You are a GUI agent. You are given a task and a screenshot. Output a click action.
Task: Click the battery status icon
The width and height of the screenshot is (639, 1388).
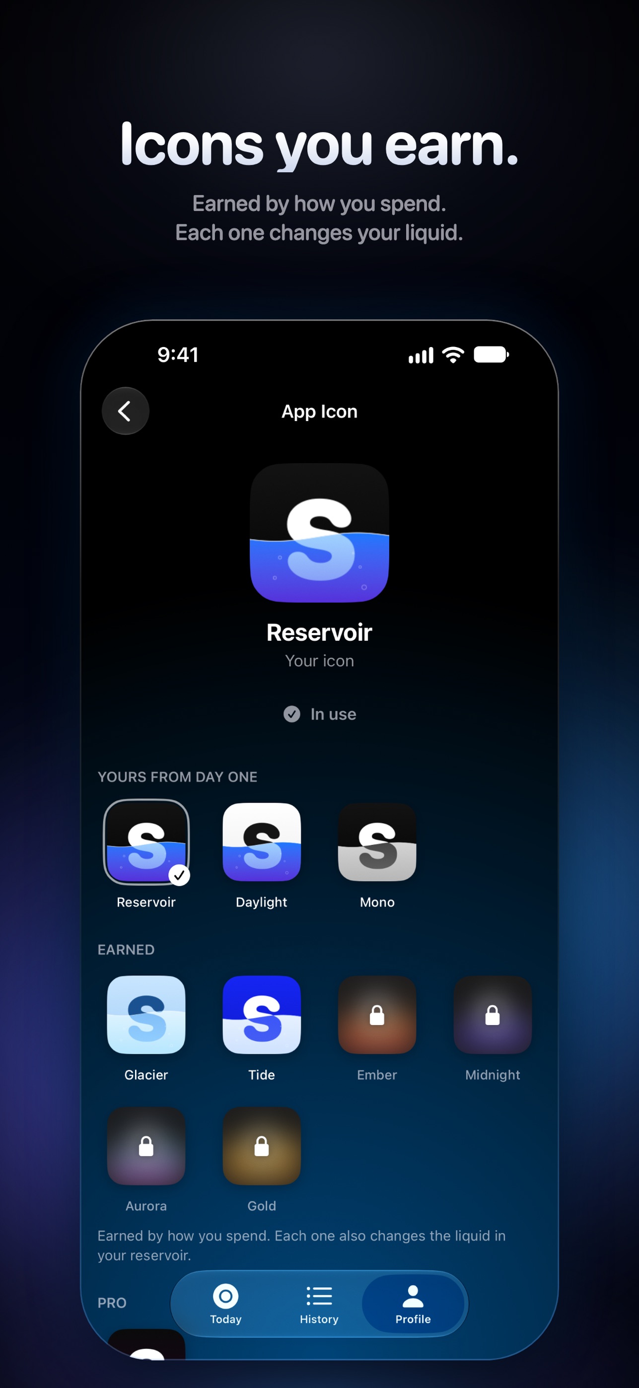click(491, 354)
